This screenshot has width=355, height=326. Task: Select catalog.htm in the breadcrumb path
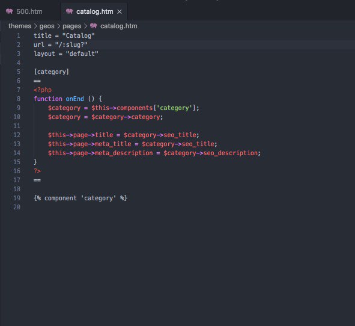pos(119,26)
